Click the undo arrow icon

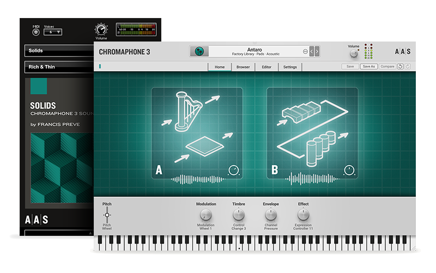pyautogui.click(x=400, y=67)
